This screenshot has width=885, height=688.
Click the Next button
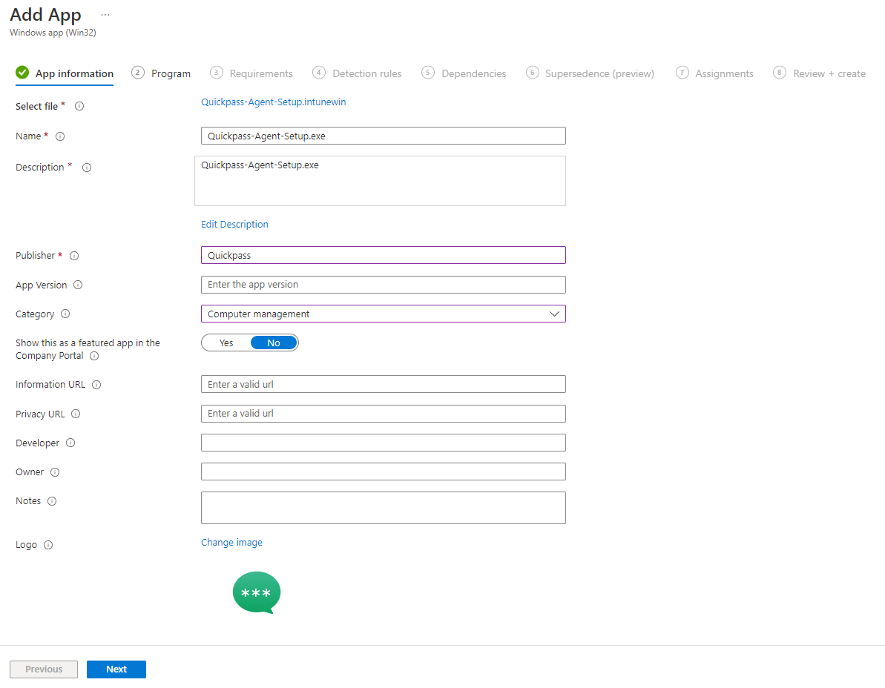coord(116,669)
